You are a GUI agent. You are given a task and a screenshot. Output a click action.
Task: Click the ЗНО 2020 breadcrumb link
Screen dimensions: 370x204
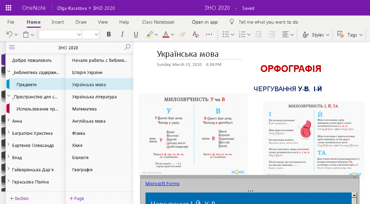tap(104, 8)
